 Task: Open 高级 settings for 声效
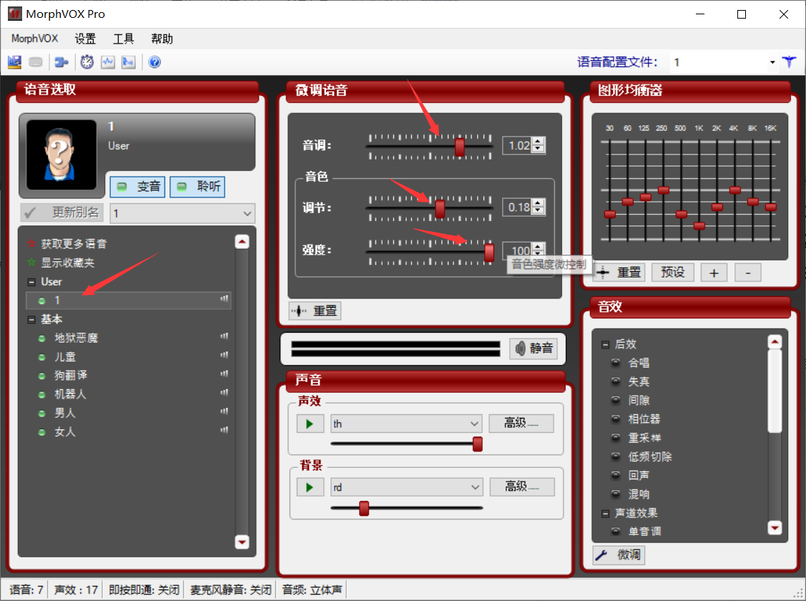click(521, 424)
